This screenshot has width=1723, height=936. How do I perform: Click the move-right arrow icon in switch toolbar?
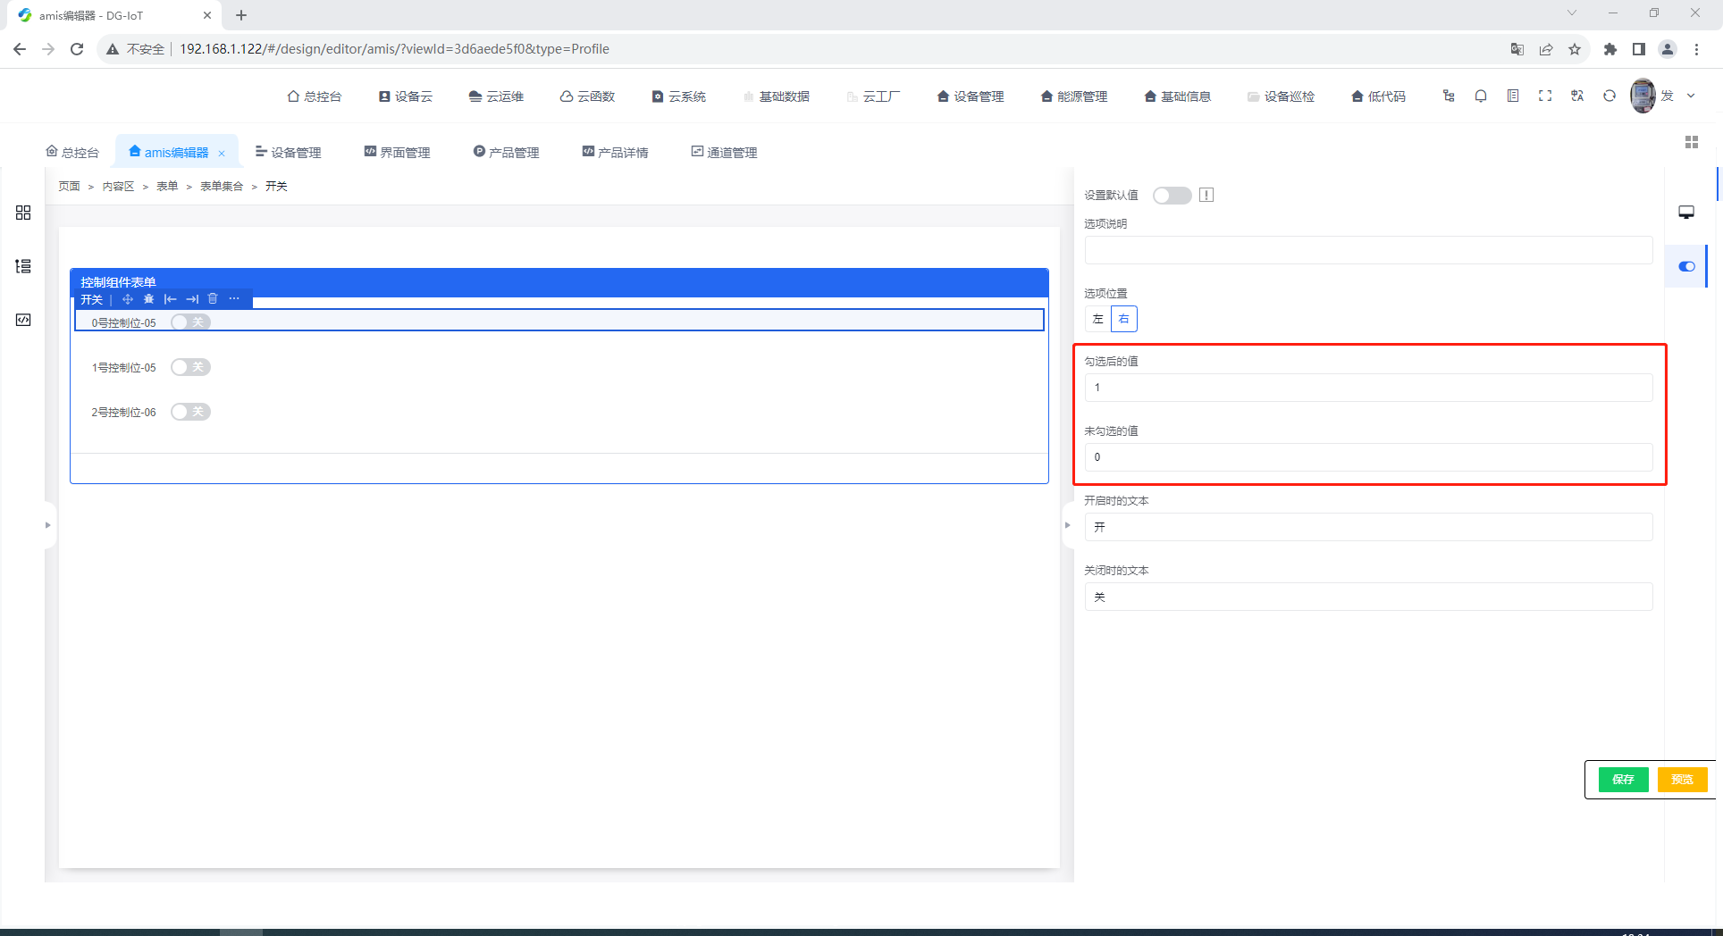pos(191,299)
